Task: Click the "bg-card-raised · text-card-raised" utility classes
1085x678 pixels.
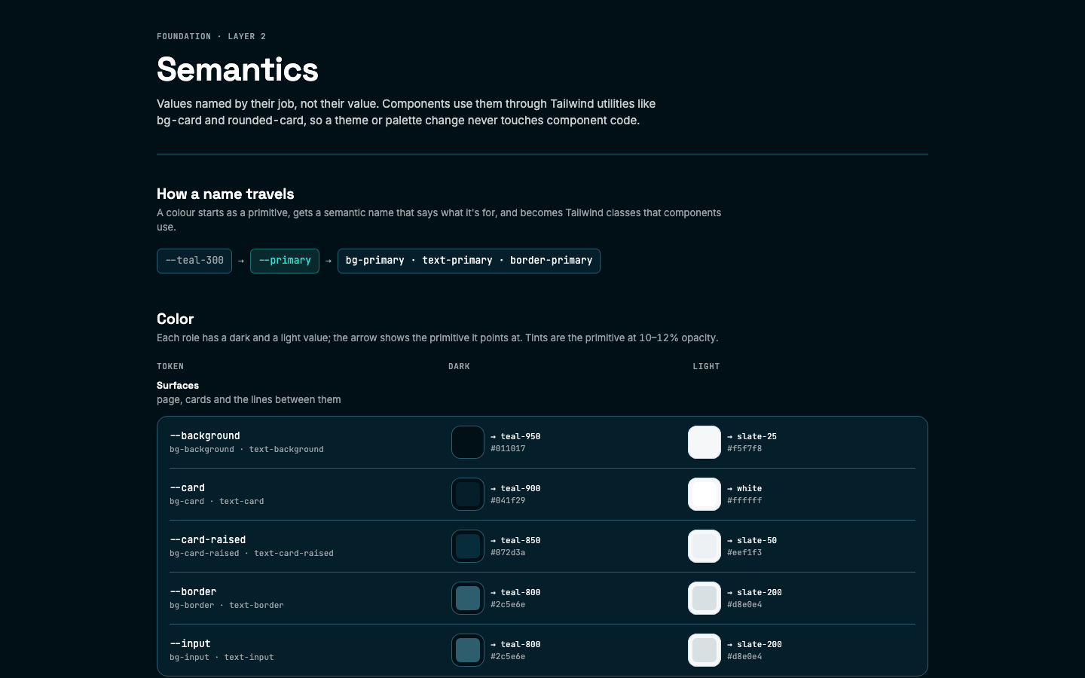Action: (252, 553)
